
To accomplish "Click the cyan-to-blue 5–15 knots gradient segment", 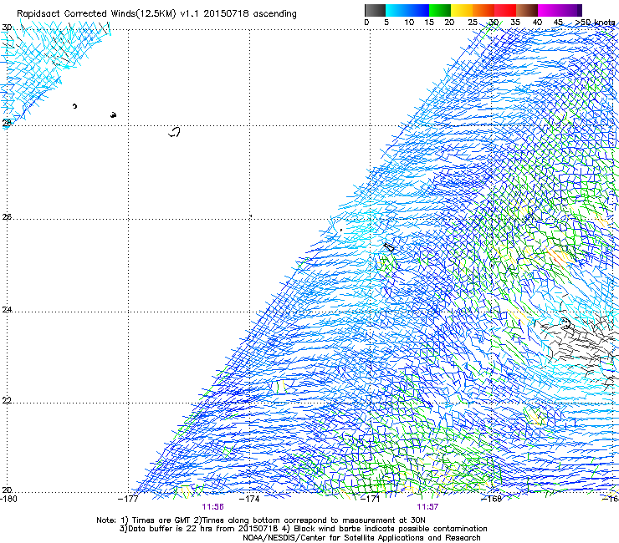I will tap(407, 10).
